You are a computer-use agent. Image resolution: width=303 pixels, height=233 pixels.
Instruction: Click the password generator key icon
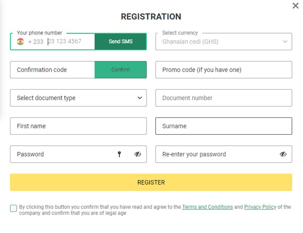[x=120, y=154]
